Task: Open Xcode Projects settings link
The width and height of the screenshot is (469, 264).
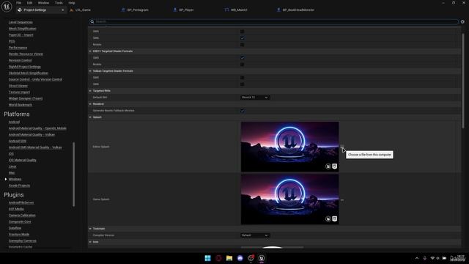Action: click(x=19, y=186)
